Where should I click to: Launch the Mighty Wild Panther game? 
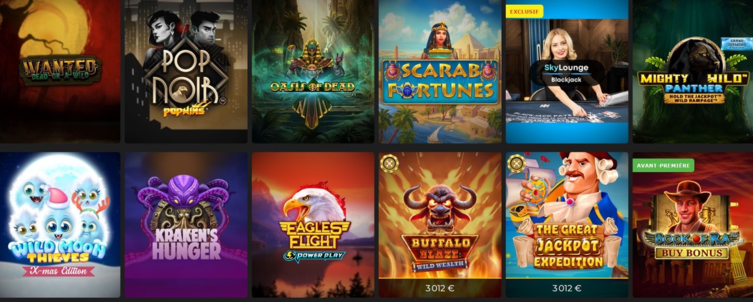693,71
